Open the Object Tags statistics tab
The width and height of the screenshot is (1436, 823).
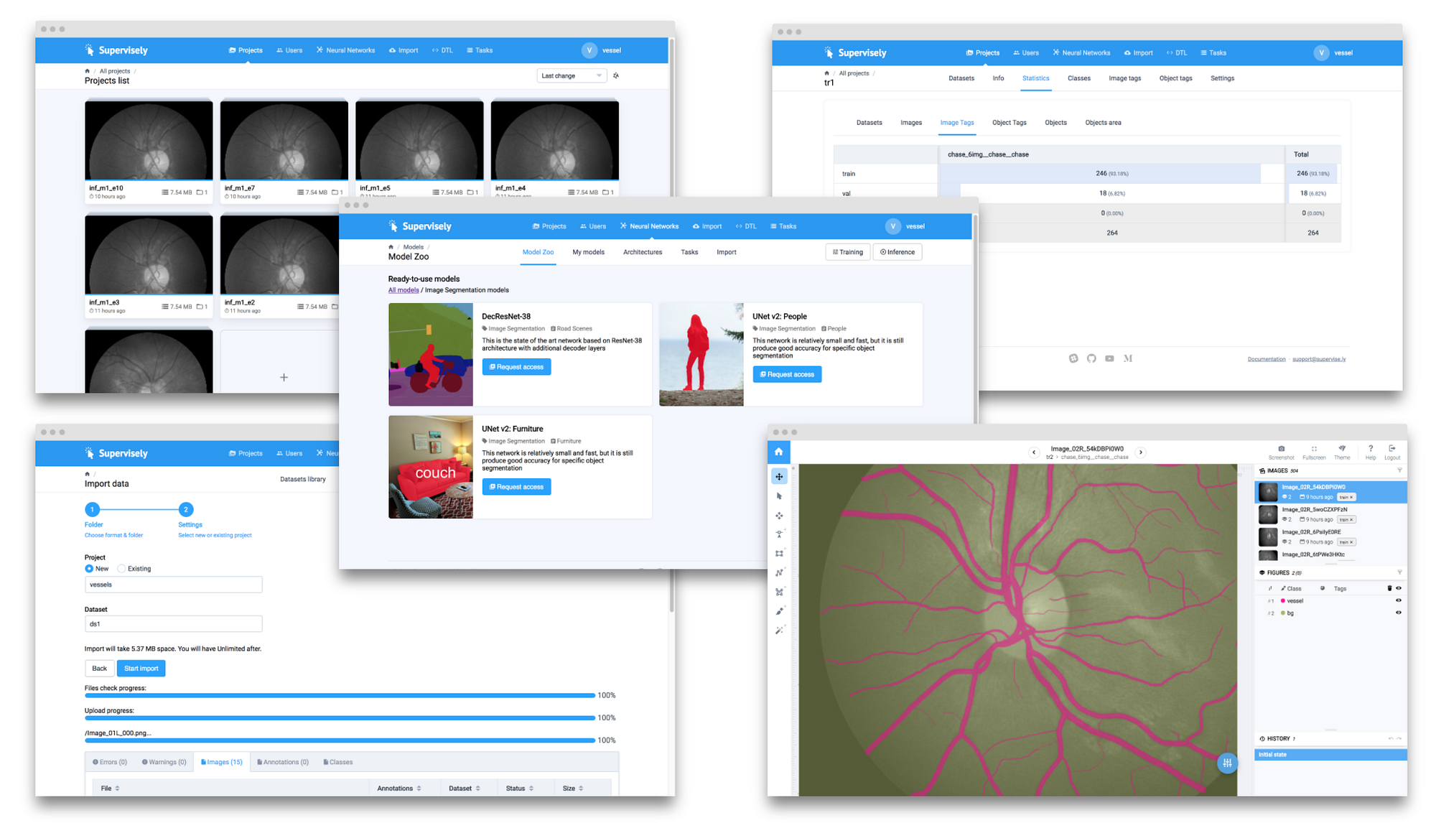pyautogui.click(x=1009, y=123)
